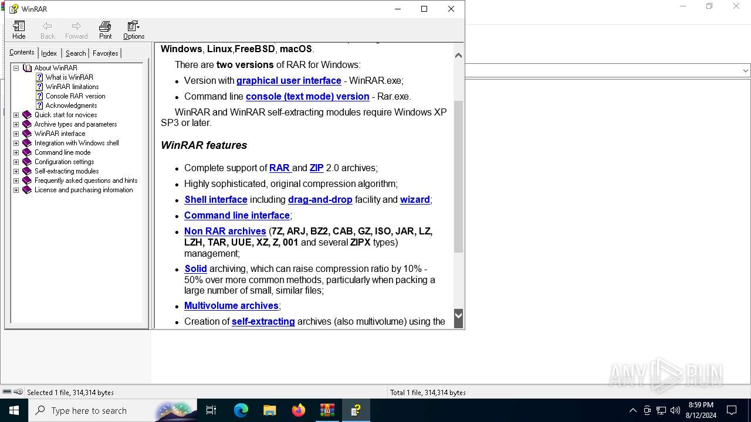The width and height of the screenshot is (751, 422).
Task: Click the scroll-up arrow of help pane
Action: (459, 56)
